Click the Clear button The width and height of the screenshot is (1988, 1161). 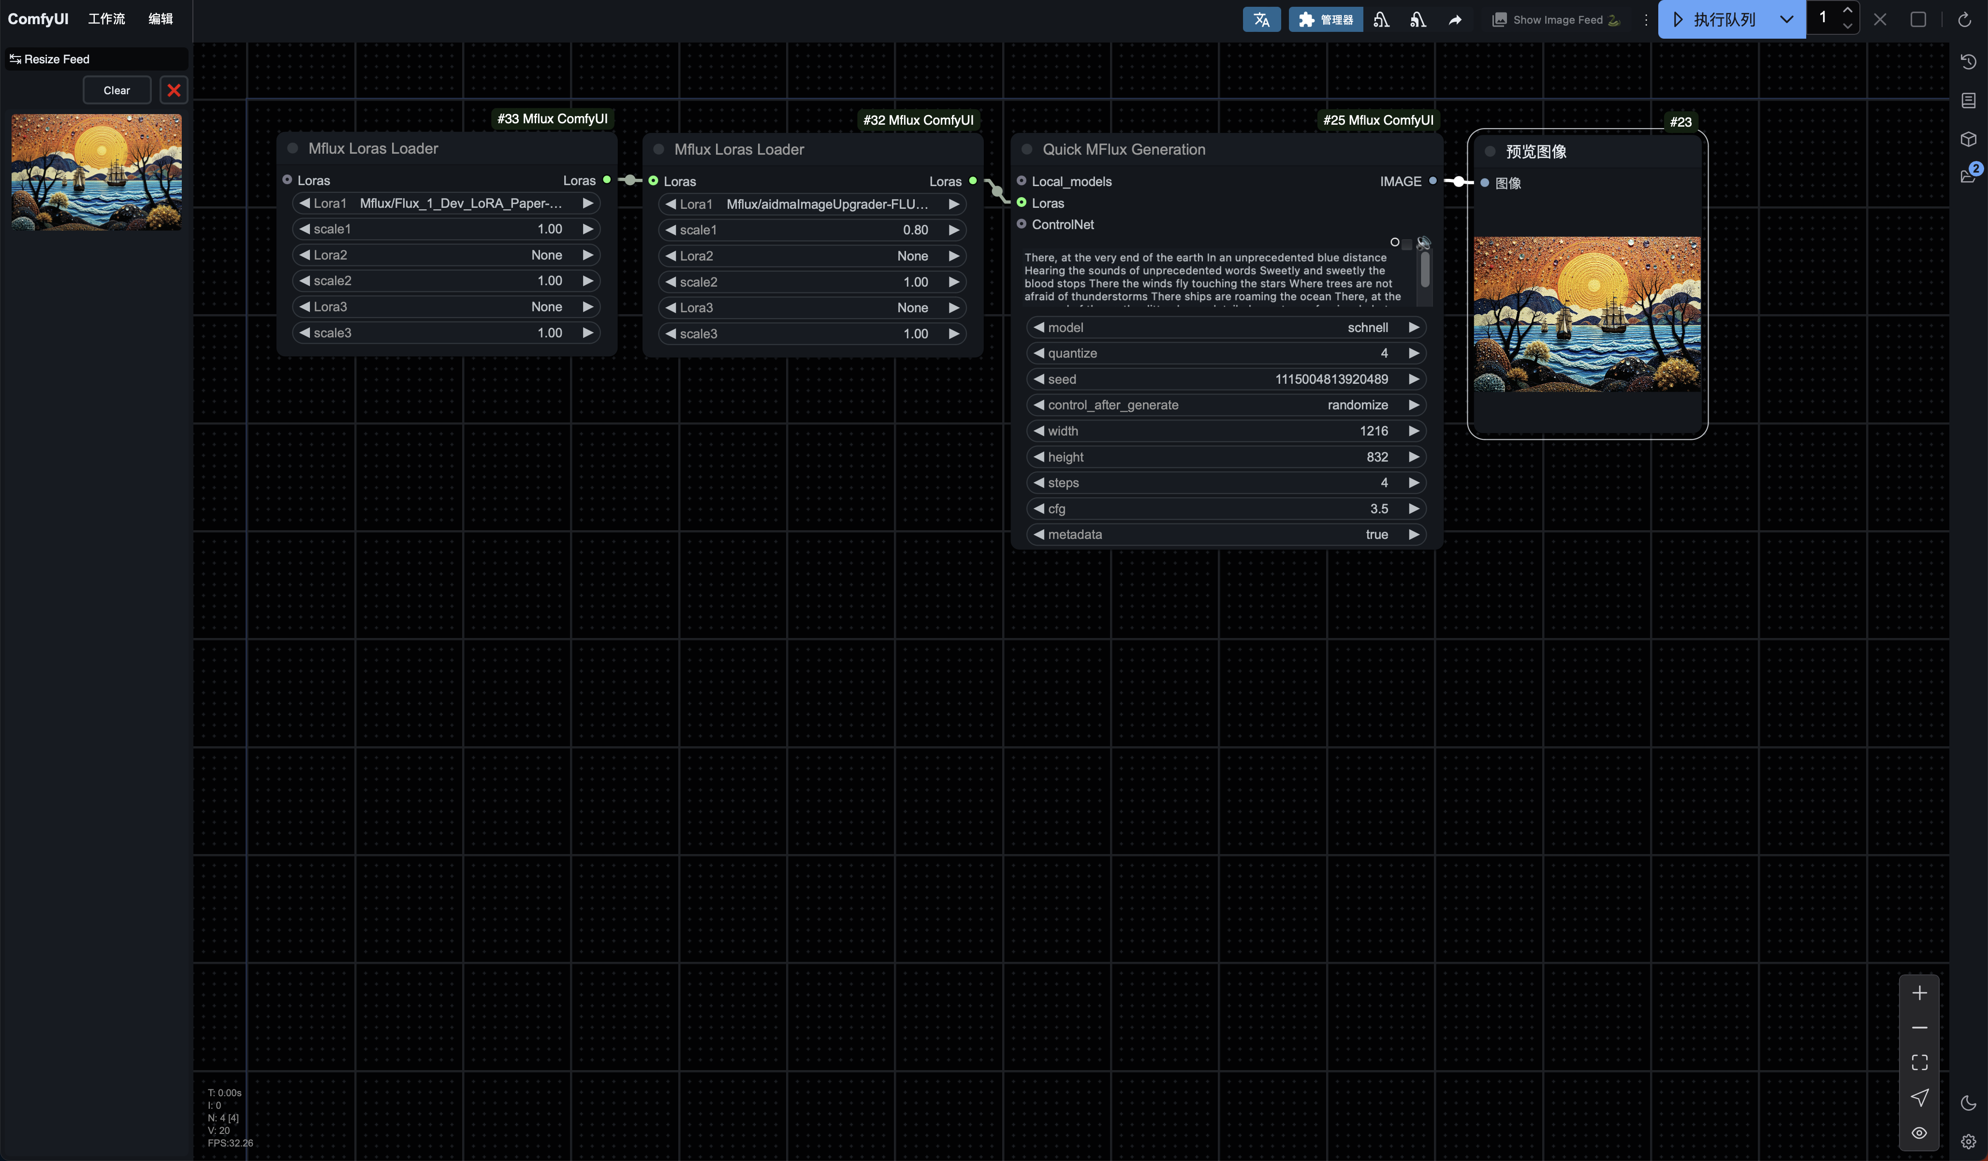click(x=117, y=90)
